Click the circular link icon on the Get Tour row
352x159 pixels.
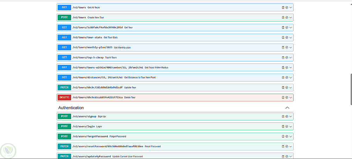pos(287,27)
